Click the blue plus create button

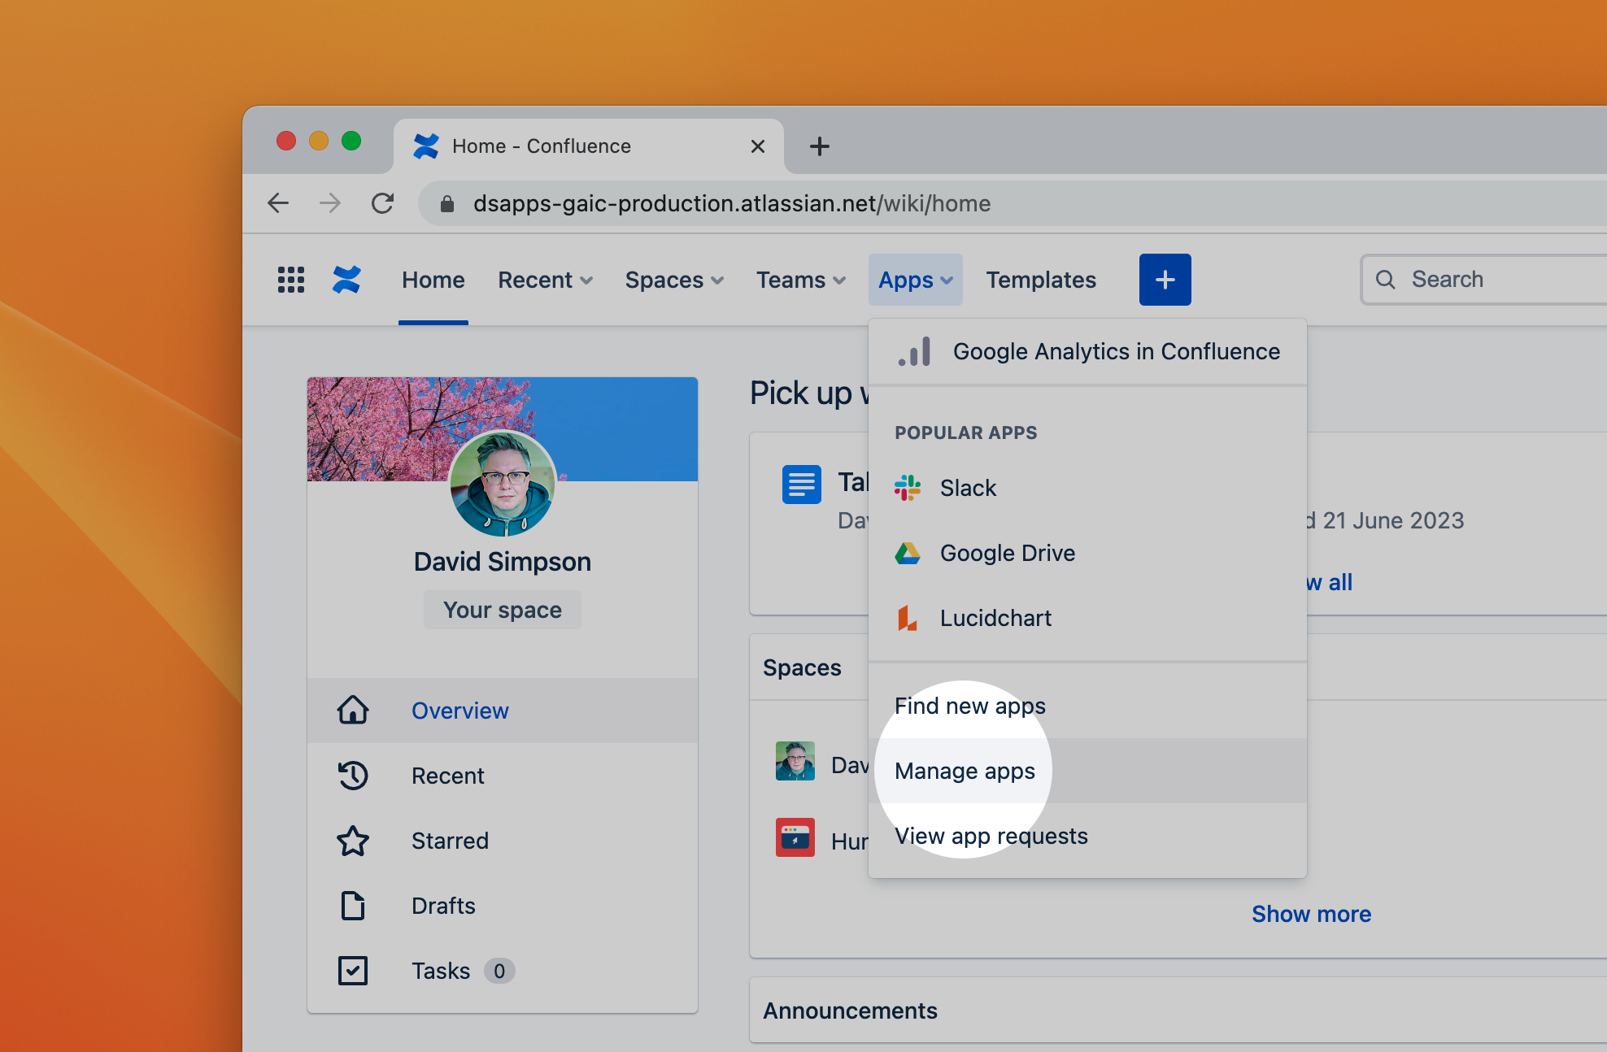1165,280
